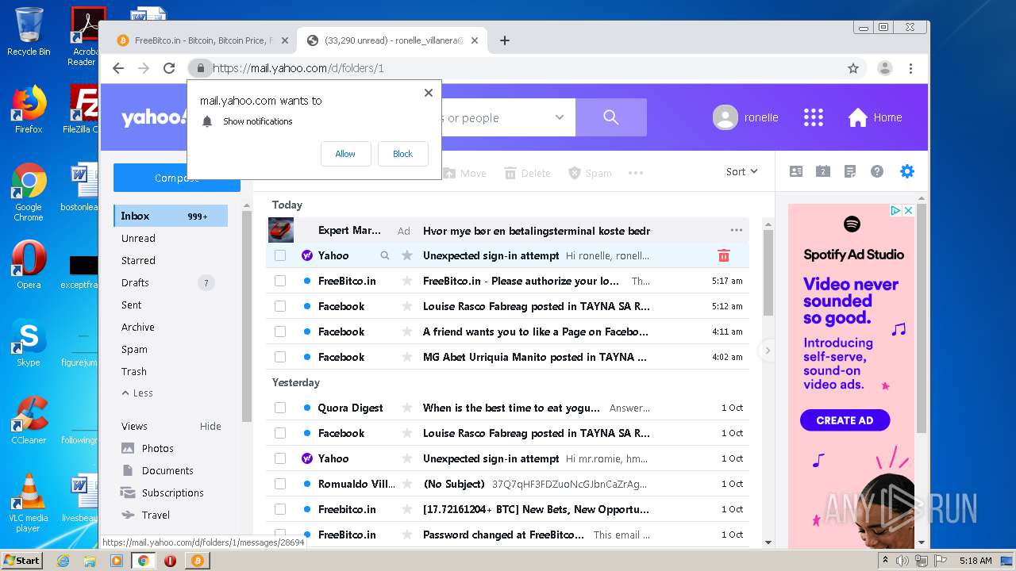Open Chrome account profile icon

[885, 68]
